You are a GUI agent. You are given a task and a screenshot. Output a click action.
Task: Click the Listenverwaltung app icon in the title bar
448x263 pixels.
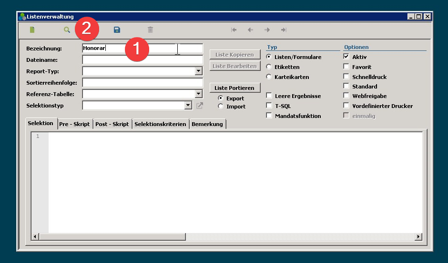[x=22, y=17]
